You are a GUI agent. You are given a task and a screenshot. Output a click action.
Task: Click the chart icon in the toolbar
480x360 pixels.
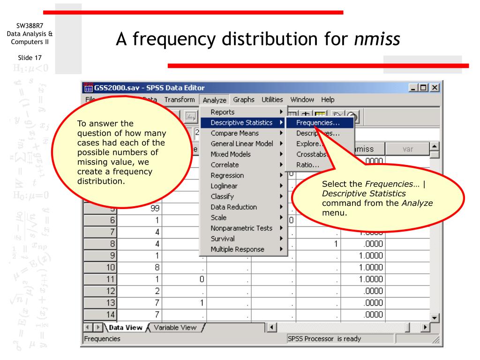click(x=191, y=117)
